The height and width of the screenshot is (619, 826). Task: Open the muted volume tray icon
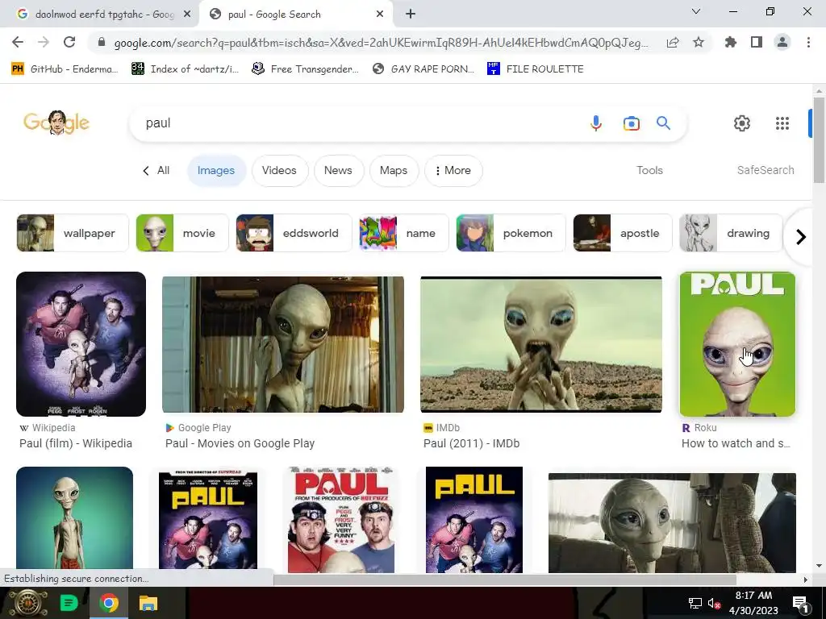point(714,603)
